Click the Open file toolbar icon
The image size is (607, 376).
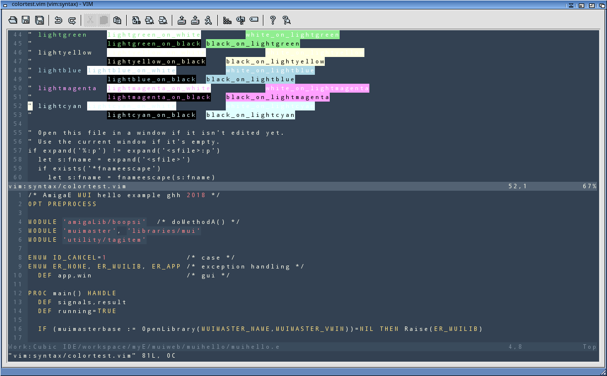[x=13, y=20]
